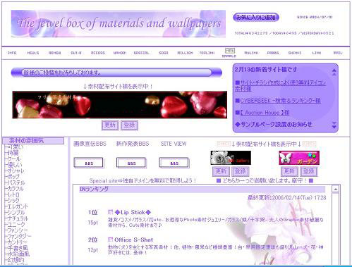352x267 pixels.
Task: Add site to favorites with お気に入りに追加 button
Action: 256,18
